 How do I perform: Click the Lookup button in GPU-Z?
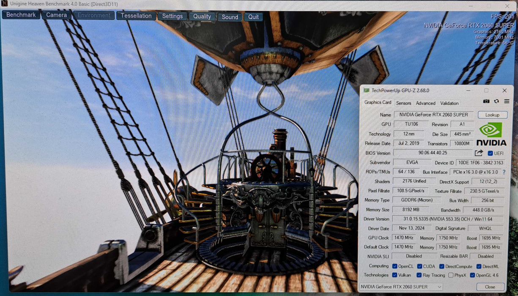tap(492, 115)
